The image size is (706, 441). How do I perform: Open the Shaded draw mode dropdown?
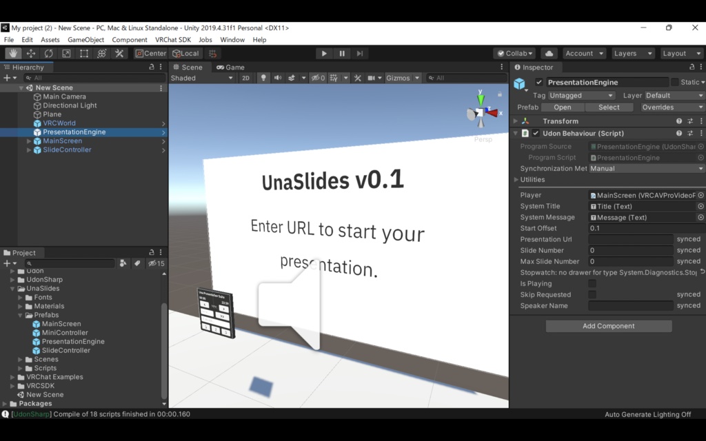(200, 78)
